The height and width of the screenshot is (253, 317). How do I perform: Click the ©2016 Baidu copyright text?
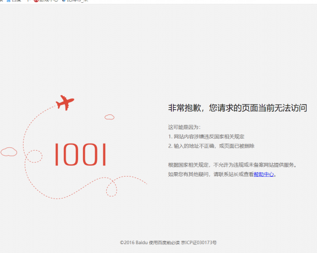[x=134, y=243]
